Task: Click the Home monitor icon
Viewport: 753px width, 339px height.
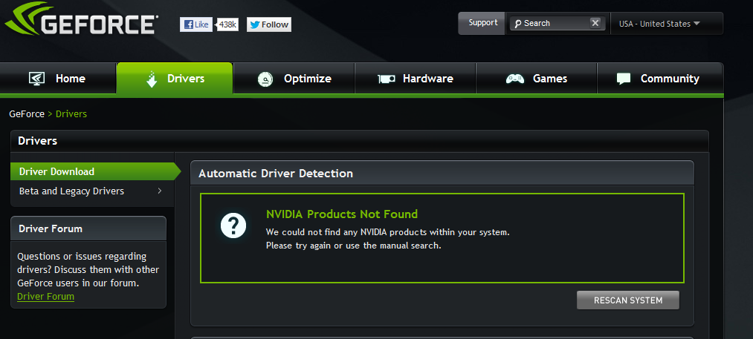Action: [x=37, y=79]
